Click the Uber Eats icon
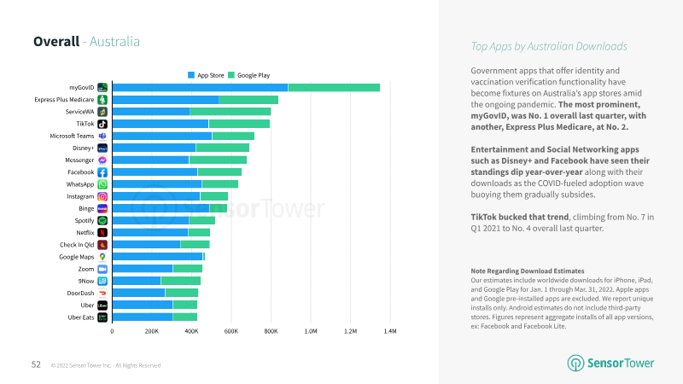 point(102,317)
